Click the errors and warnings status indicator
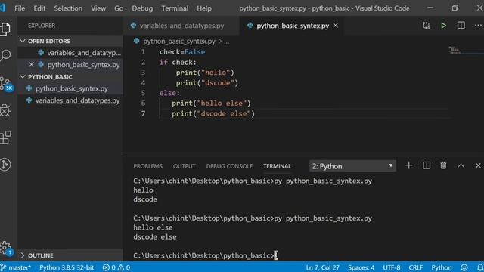Screen dimensions: 484x272 [116, 267]
